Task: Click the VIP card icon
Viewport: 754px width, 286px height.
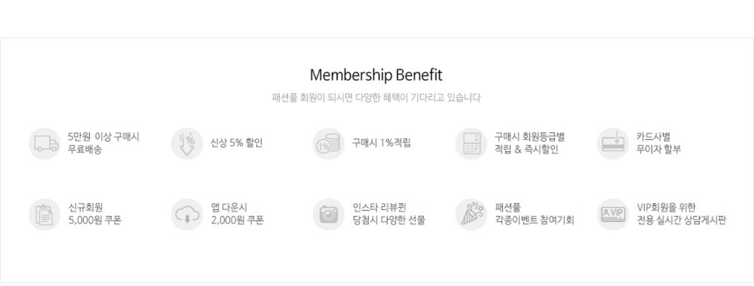Action: coord(613,214)
